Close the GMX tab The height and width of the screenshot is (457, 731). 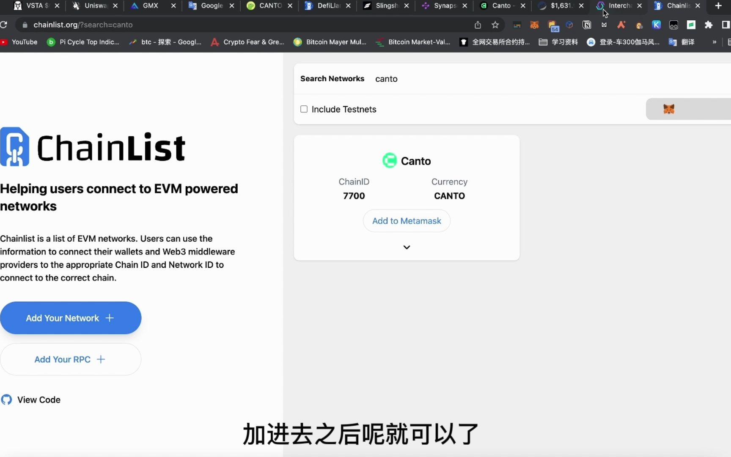(173, 6)
